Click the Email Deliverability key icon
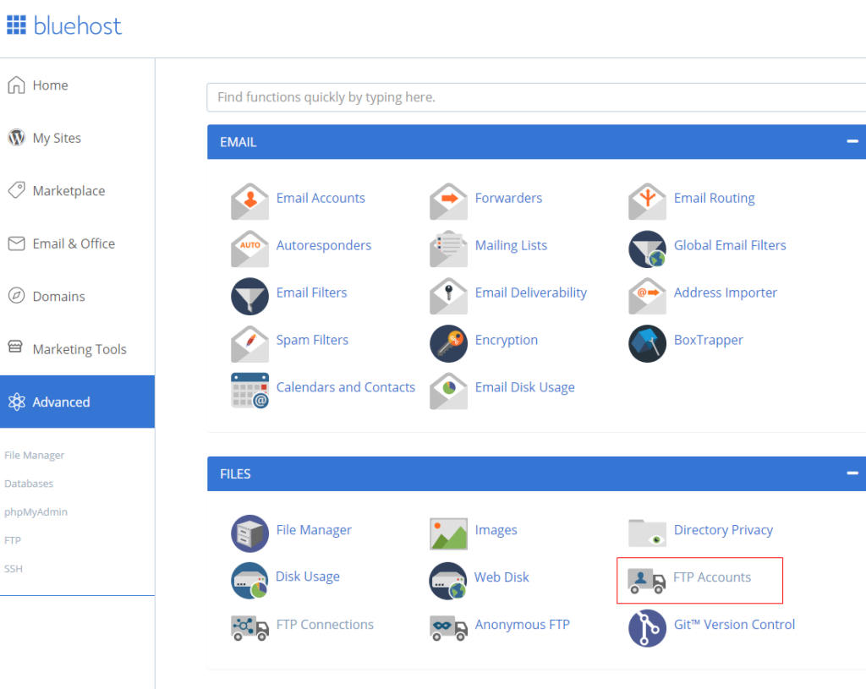The image size is (866, 689). (x=448, y=297)
